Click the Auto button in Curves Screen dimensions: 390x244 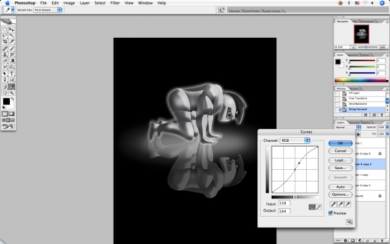(x=340, y=187)
